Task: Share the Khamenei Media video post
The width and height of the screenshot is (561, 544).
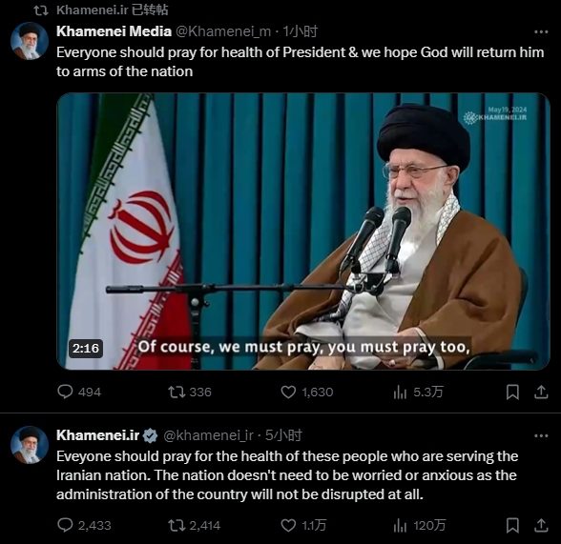Action: point(541,392)
